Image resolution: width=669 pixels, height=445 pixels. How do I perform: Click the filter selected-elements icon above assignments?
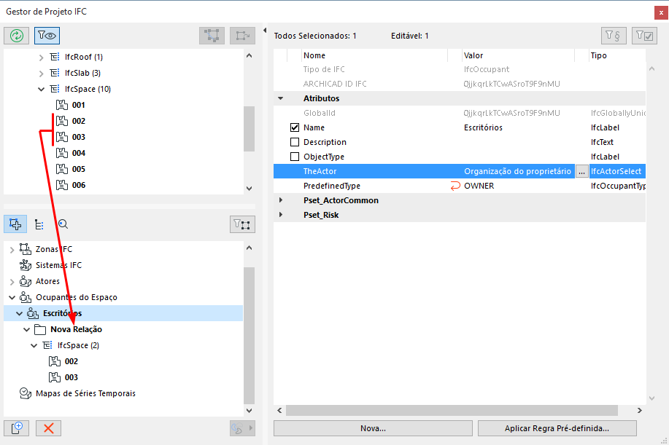pos(242,224)
